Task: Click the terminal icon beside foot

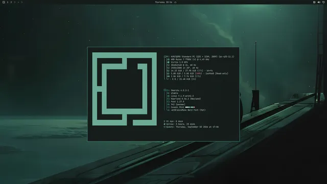Action: pos(168,102)
